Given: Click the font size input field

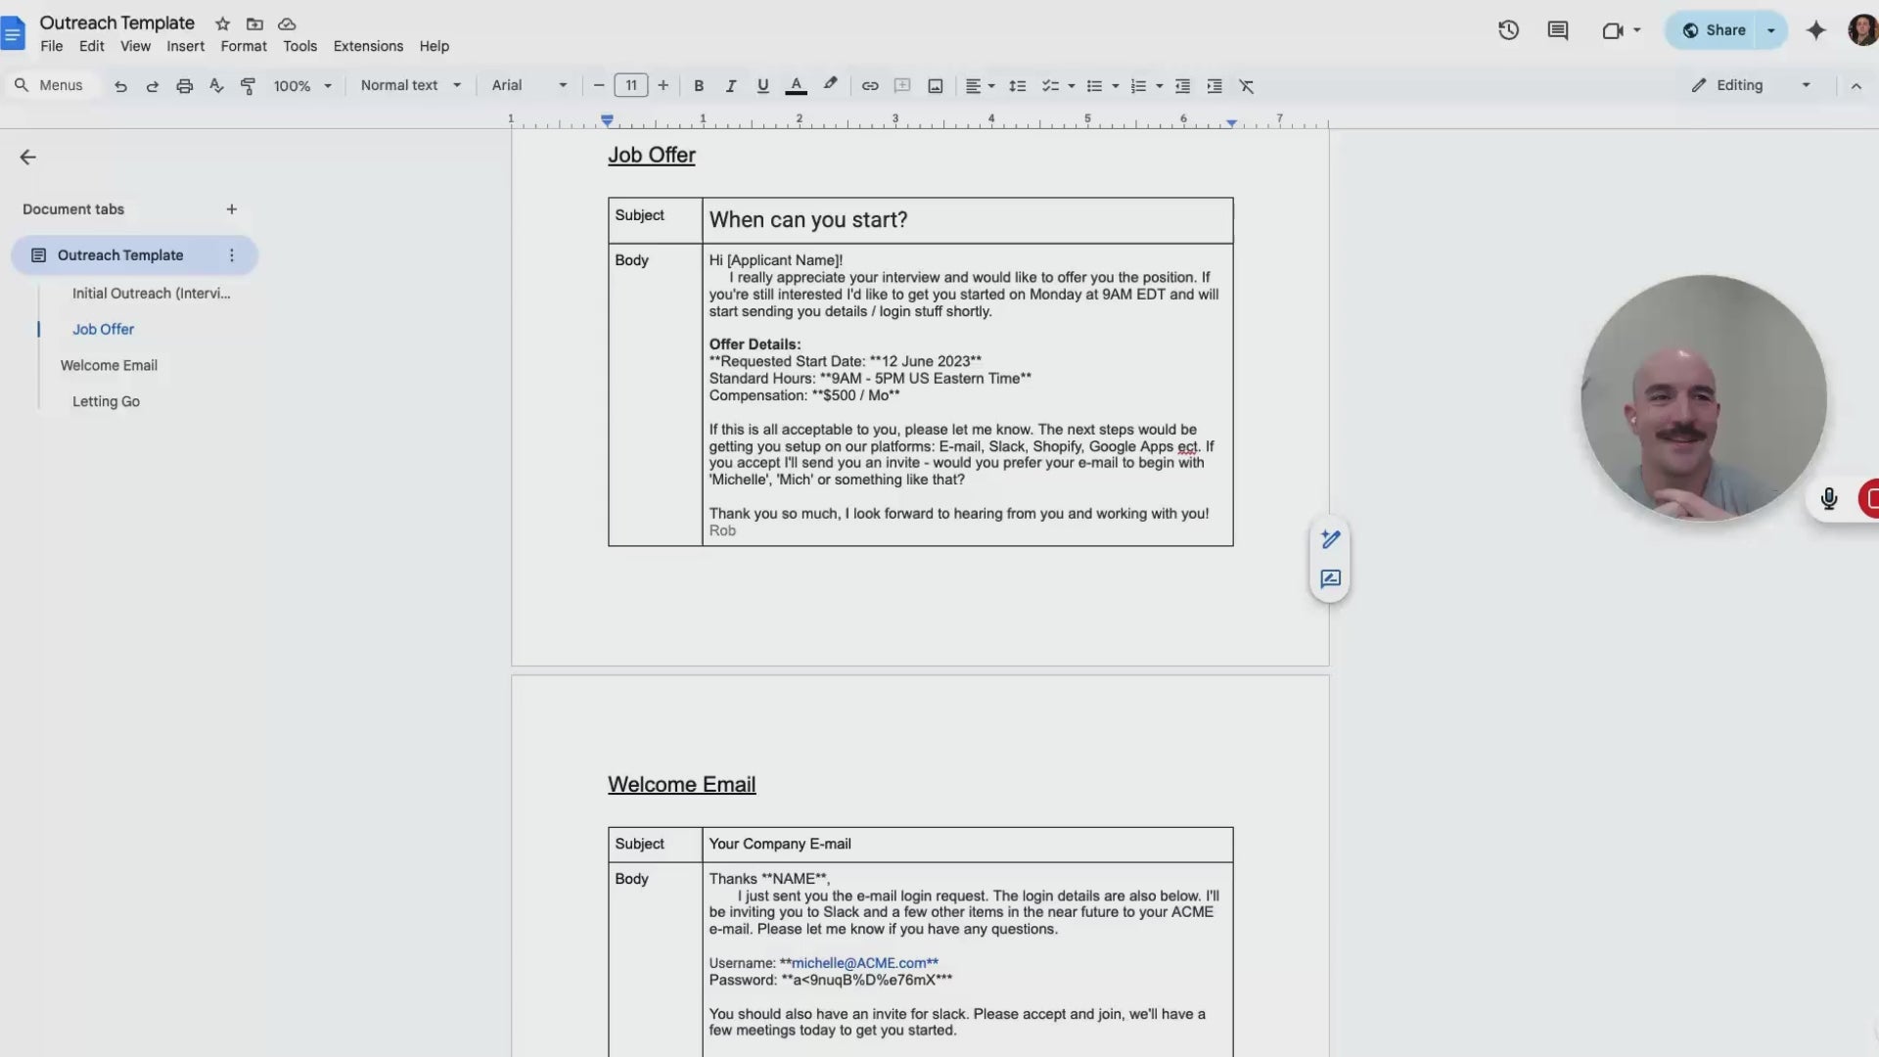Looking at the screenshot, I should pos(631,86).
